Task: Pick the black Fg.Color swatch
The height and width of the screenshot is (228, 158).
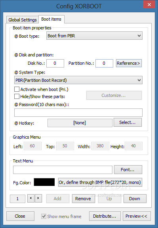Action: tap(44, 182)
